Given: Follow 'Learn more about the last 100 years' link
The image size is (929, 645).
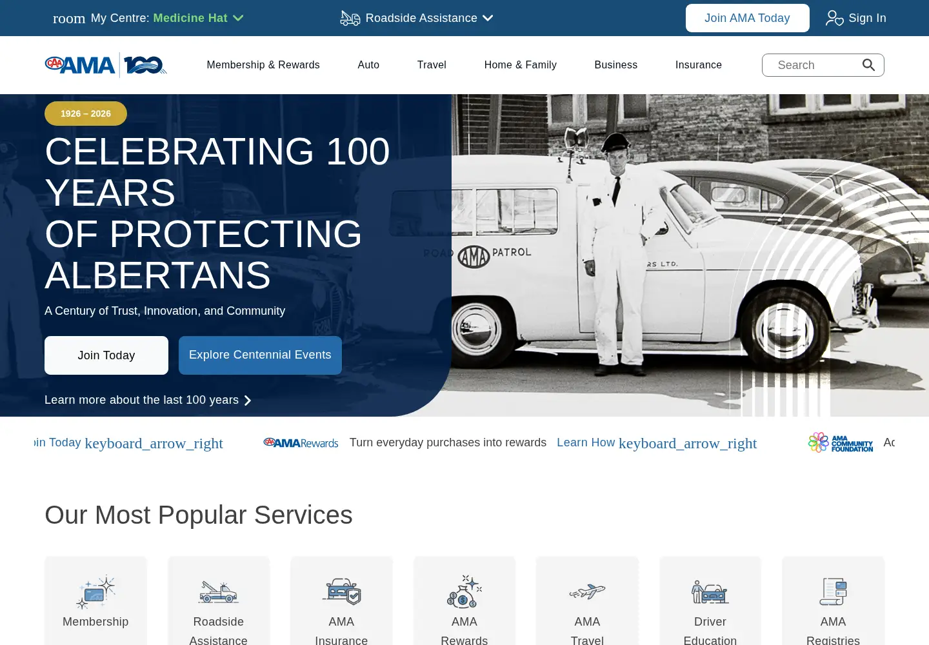Looking at the screenshot, I should (x=142, y=400).
